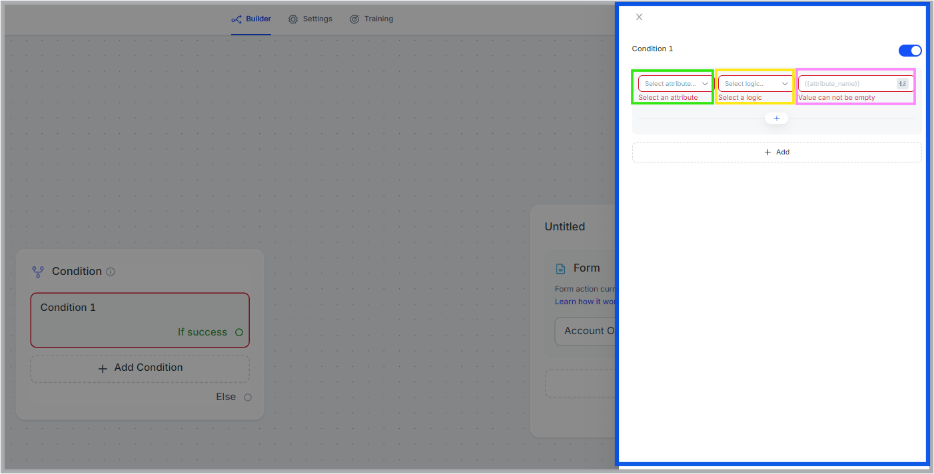This screenshot has height=474, width=934.
Task: Click the Training target icon
Action: coord(354,19)
